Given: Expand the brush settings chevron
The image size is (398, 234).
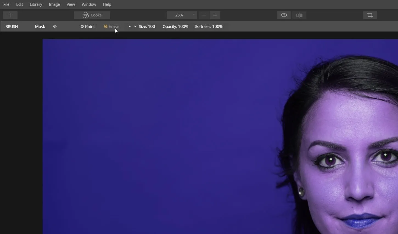Looking at the screenshot, I should point(135,27).
